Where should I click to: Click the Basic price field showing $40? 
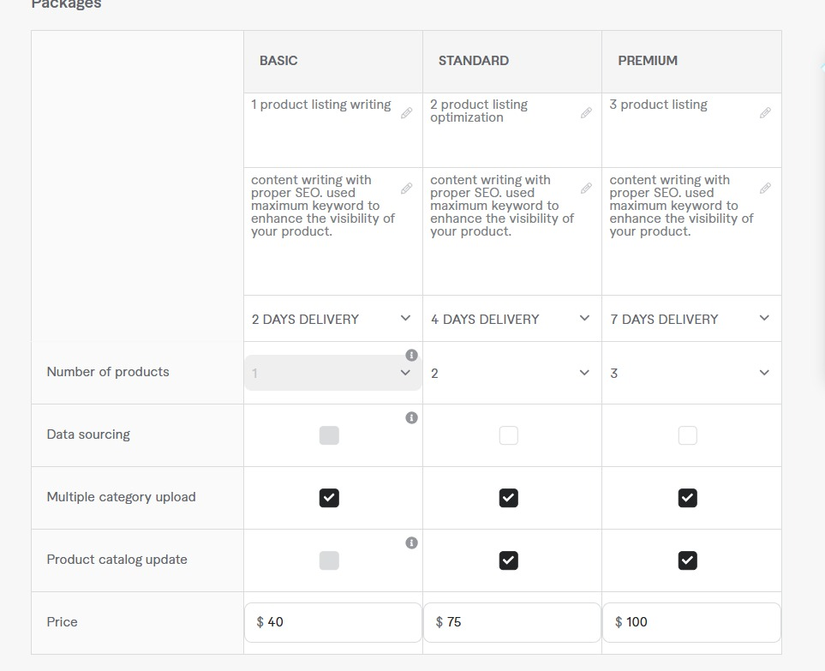tap(333, 623)
